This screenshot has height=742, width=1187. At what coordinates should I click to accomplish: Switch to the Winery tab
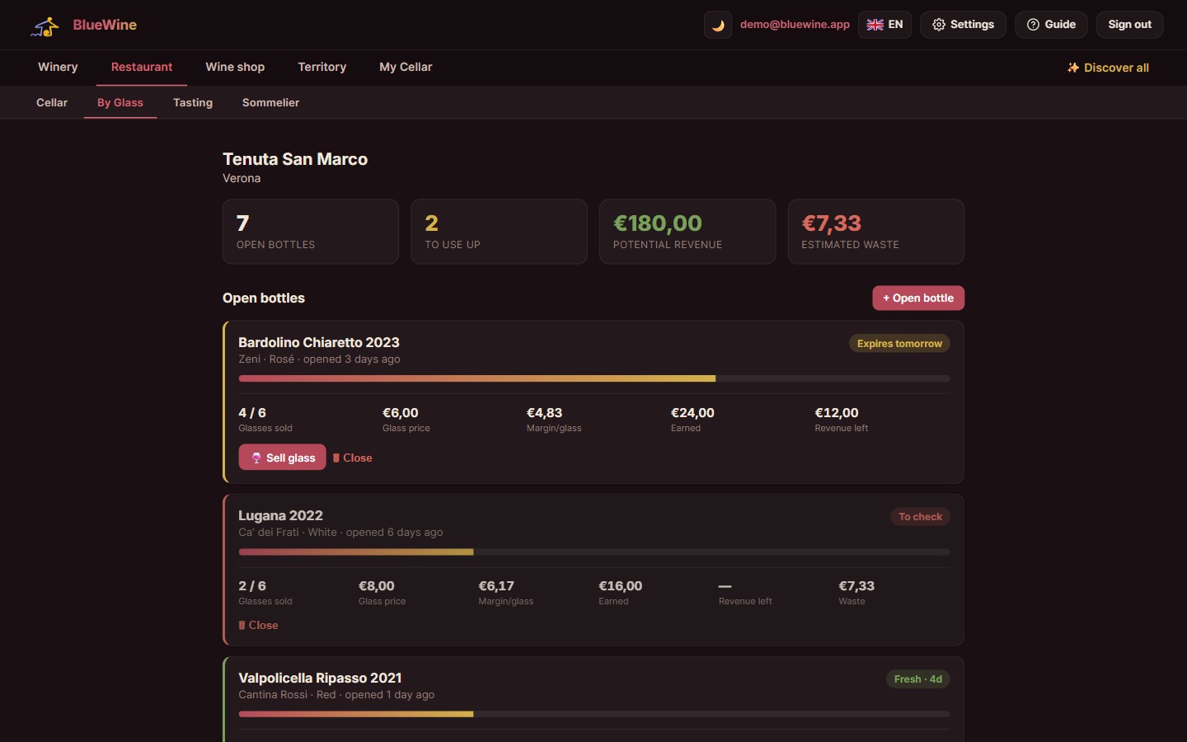[58, 67]
